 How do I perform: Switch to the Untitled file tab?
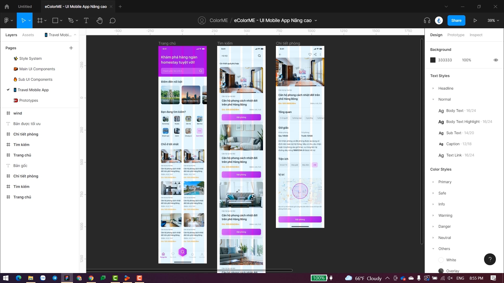25,7
